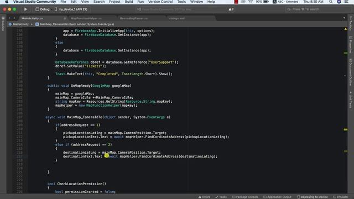Image resolution: width=354 pixels, height=199 pixels.
Task: Click the Run play button in toolbar
Action: [x=25, y=9]
